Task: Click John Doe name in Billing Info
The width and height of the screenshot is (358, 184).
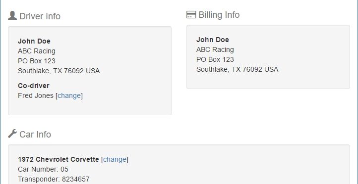Action: pyautogui.click(x=213, y=40)
